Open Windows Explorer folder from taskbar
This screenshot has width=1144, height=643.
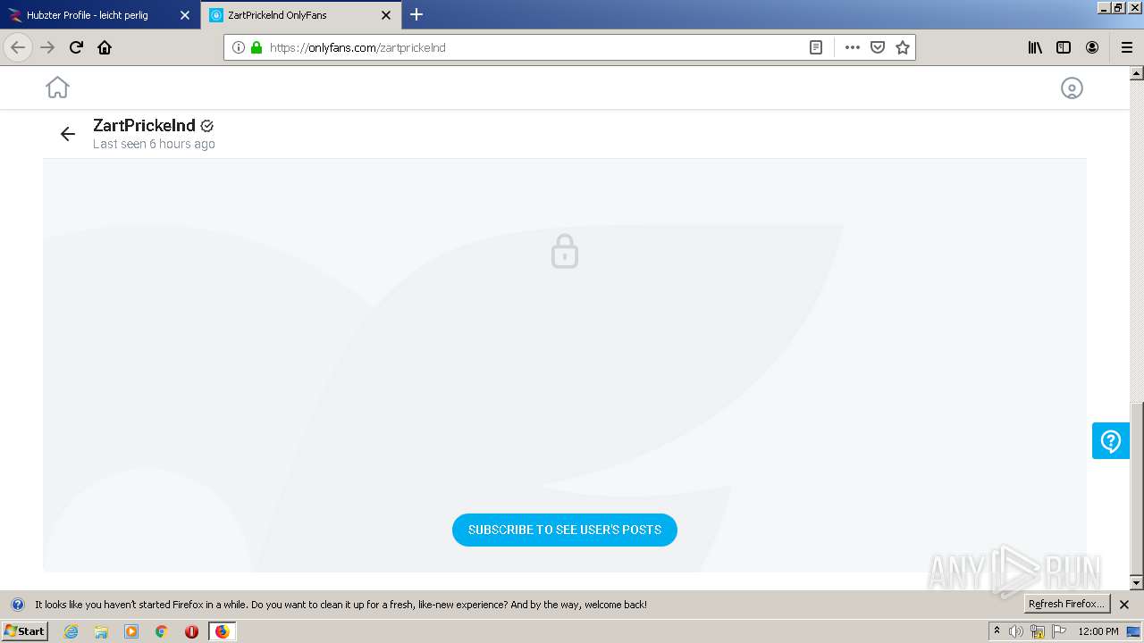(101, 631)
